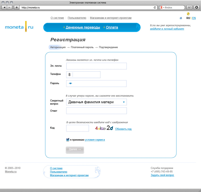Open "Магазинам и интернет-проектам" in the top menu
This screenshot has height=192, width=201.
tap(111, 18)
